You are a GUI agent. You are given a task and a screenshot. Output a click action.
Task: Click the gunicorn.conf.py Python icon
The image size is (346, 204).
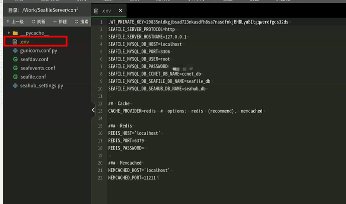click(x=15, y=50)
